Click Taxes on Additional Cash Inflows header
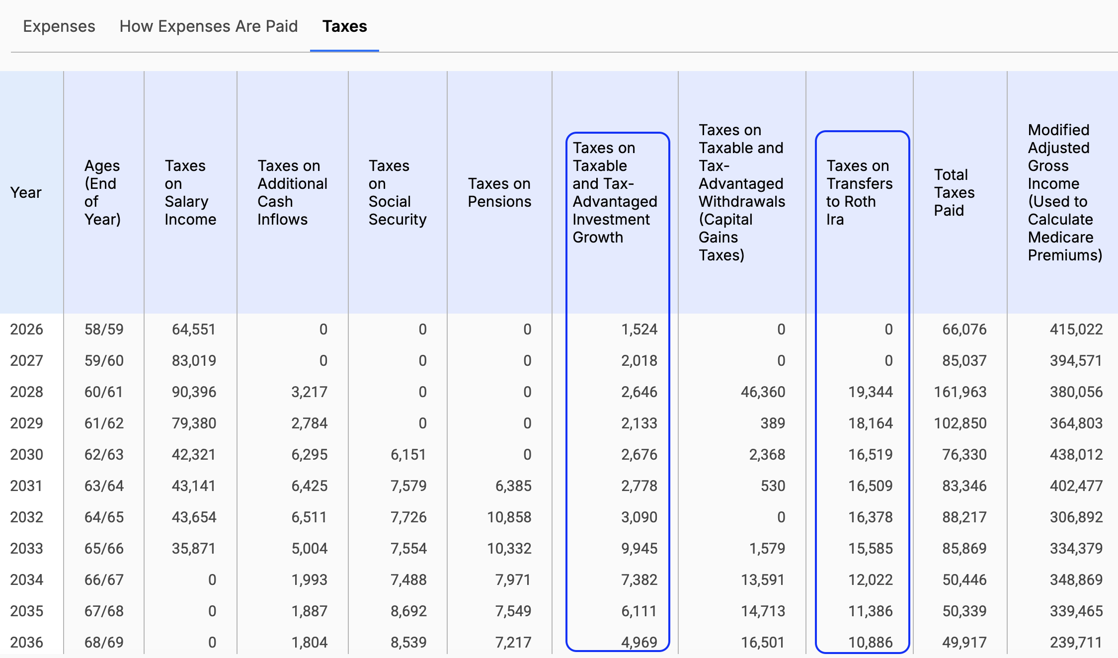Screen dimensions: 1118x658 [292, 192]
